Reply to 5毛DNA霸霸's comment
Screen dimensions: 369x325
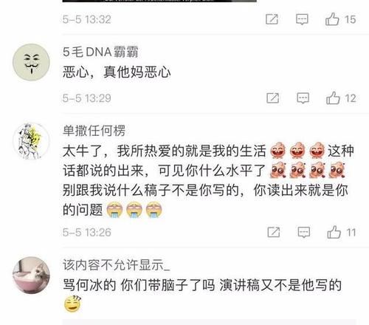(303, 98)
